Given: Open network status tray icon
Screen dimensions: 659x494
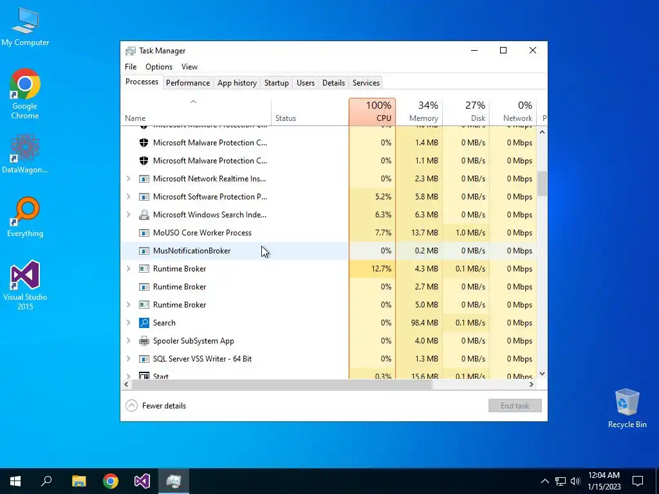Looking at the screenshot, I should coord(561,481).
